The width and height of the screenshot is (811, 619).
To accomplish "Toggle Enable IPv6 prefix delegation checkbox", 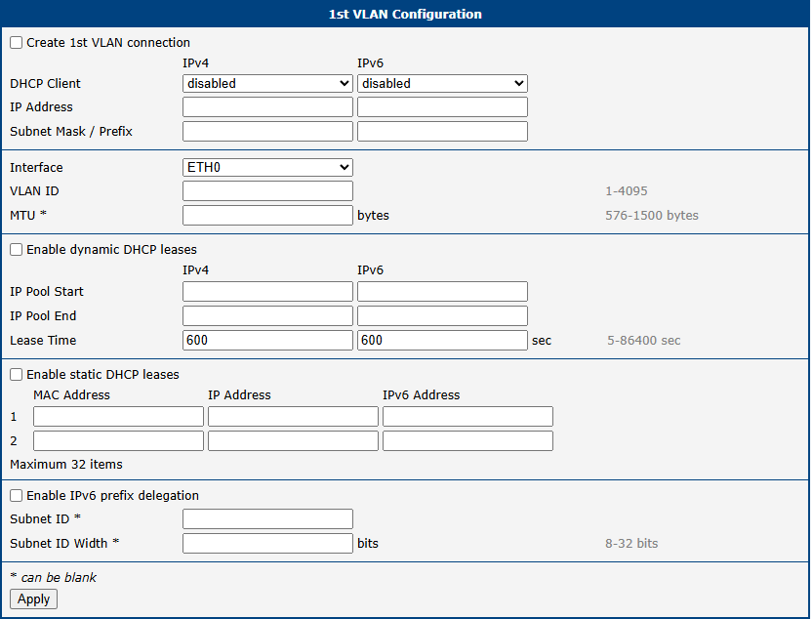I will click(16, 495).
